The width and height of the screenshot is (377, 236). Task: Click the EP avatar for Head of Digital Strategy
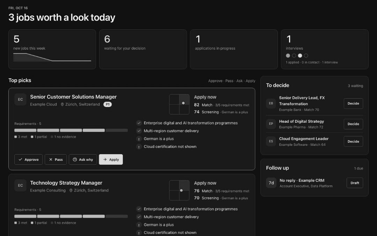point(271,124)
